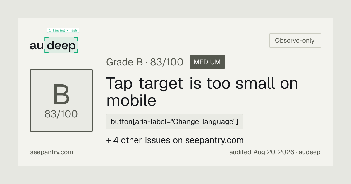Viewport: 351px width, 184px height.
Task: Click the green-bracketed "deep" logo highlight
Action: pos(61,45)
